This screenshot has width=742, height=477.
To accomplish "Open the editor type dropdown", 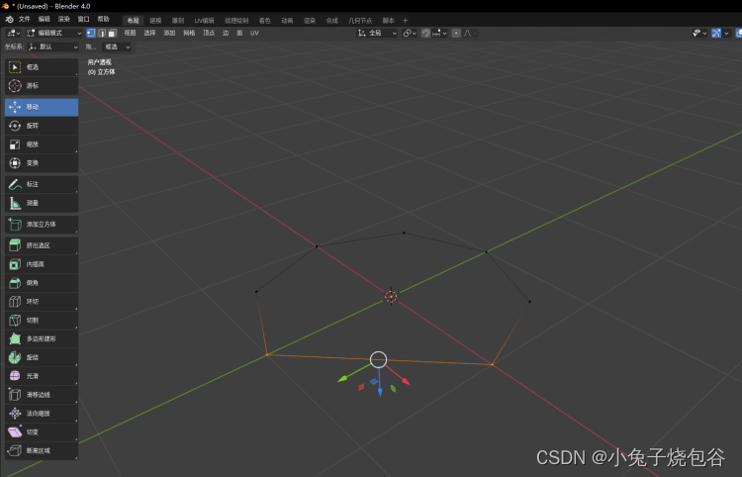I will coord(13,33).
